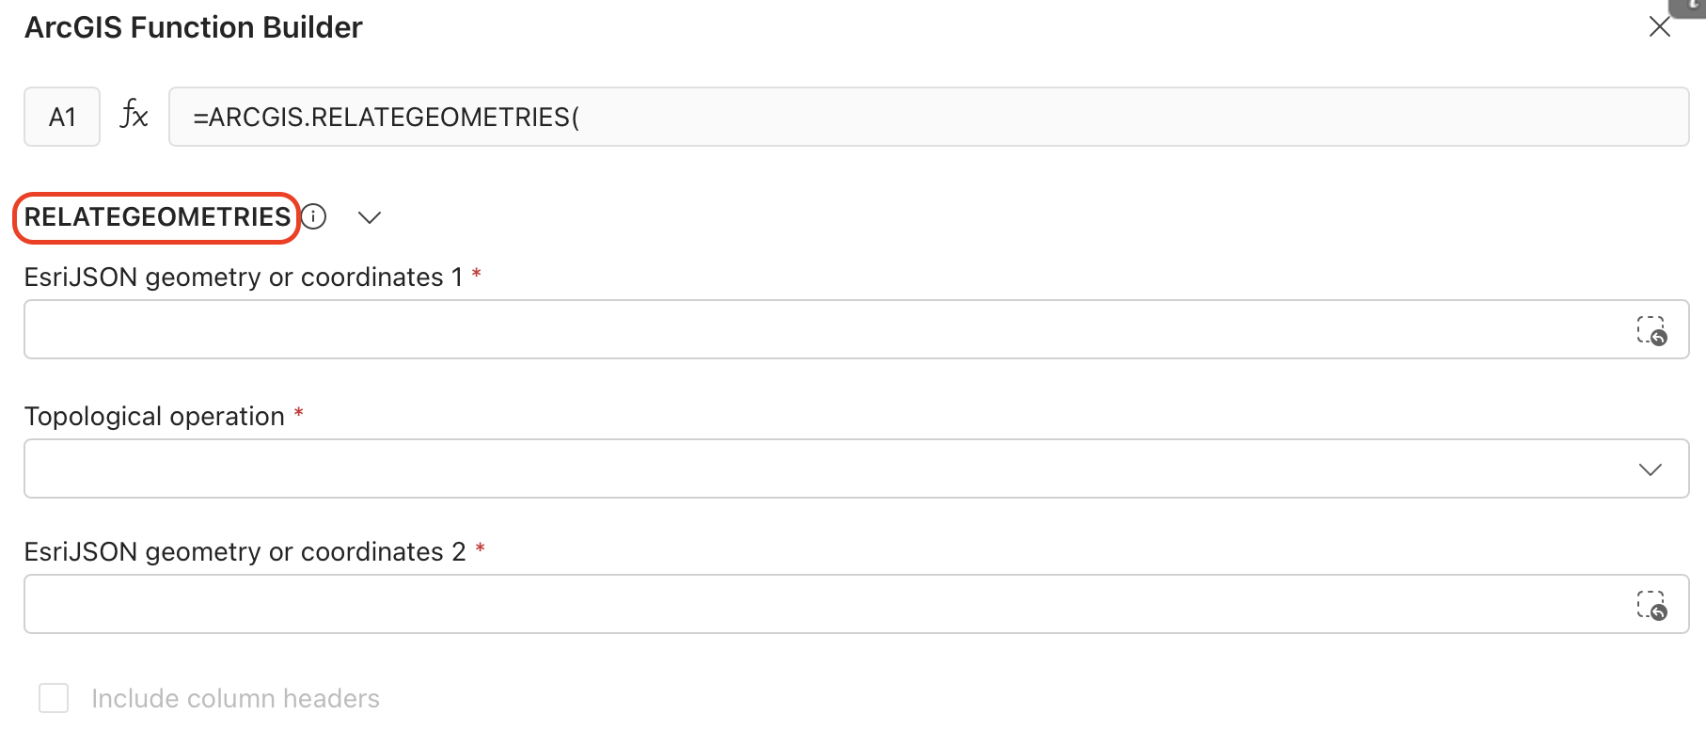Click range selector icon for geometry 1
1706x730 pixels.
(1651, 330)
